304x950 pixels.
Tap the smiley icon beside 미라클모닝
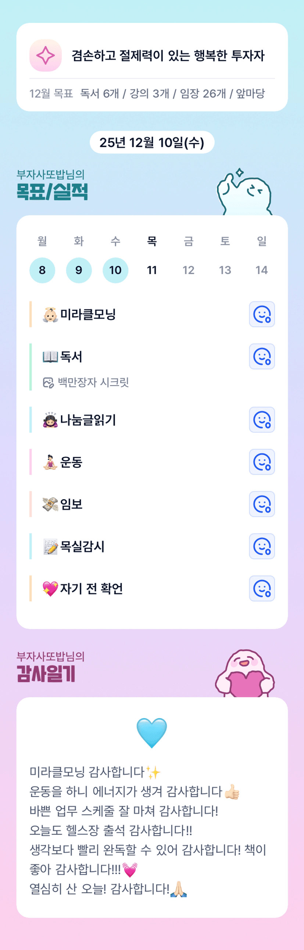pyautogui.click(x=262, y=314)
